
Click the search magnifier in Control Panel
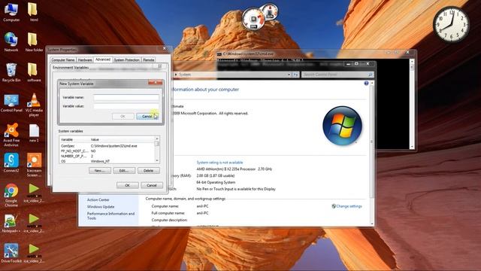click(370, 75)
